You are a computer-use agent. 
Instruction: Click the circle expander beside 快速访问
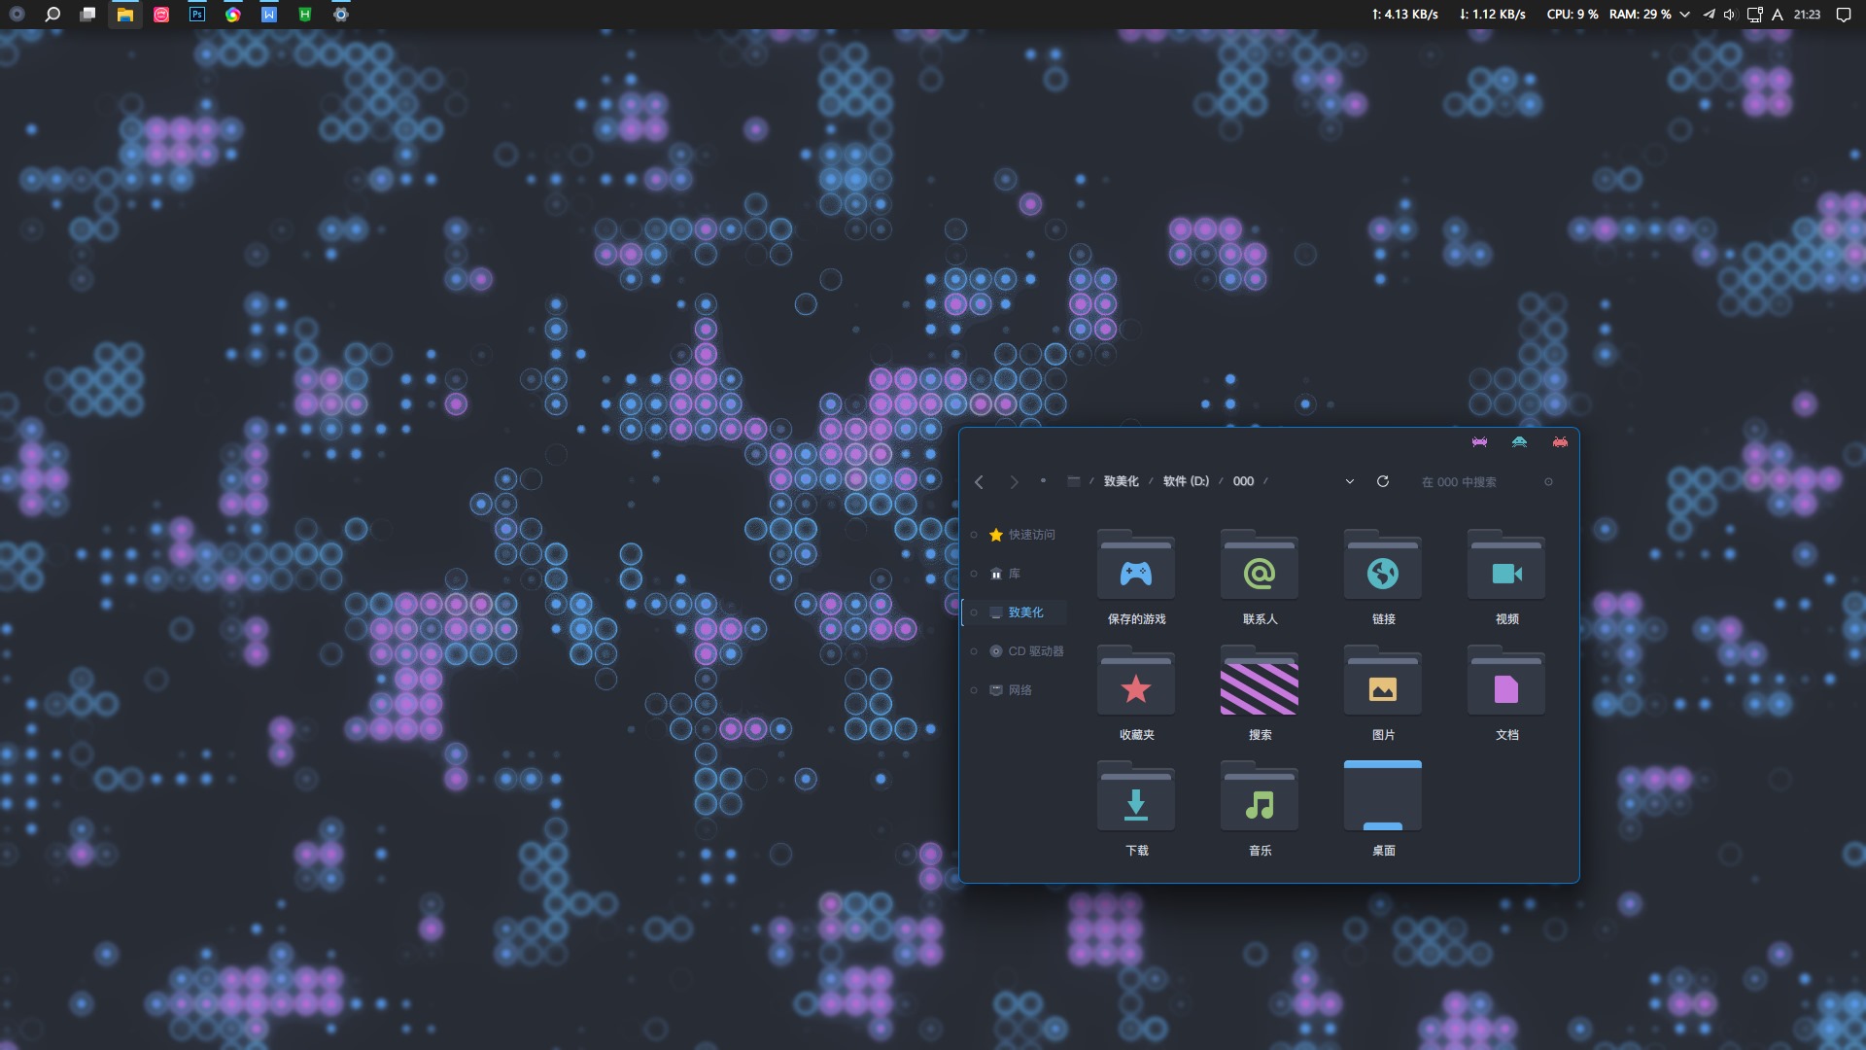(974, 535)
